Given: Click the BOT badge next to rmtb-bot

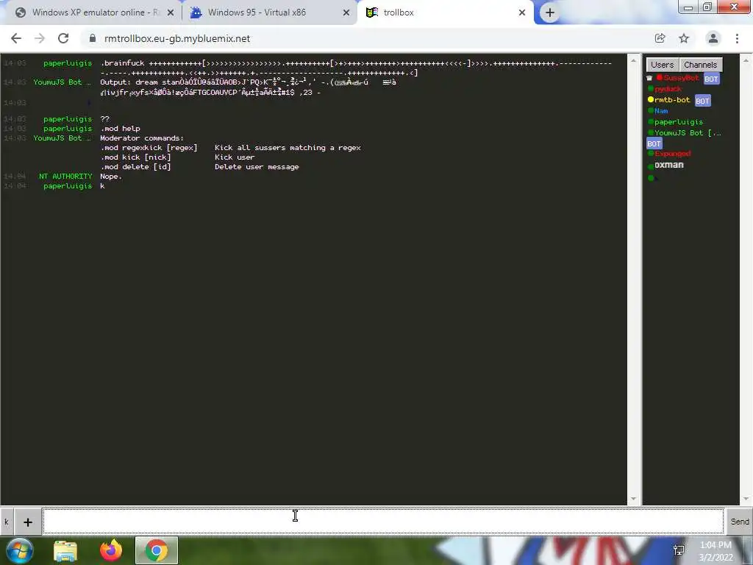Looking at the screenshot, I should [702, 101].
